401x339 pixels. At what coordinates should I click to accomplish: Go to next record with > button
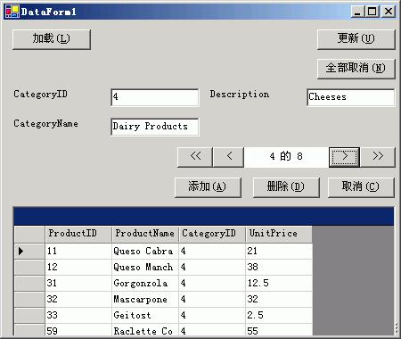click(344, 157)
